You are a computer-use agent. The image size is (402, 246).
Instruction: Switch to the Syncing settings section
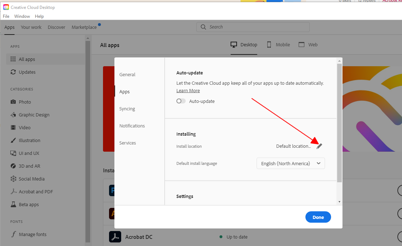128,109
